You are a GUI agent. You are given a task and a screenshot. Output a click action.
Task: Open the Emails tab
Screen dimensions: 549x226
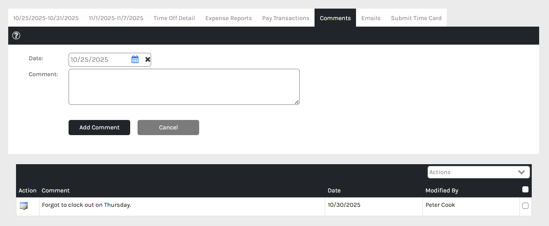(x=371, y=18)
